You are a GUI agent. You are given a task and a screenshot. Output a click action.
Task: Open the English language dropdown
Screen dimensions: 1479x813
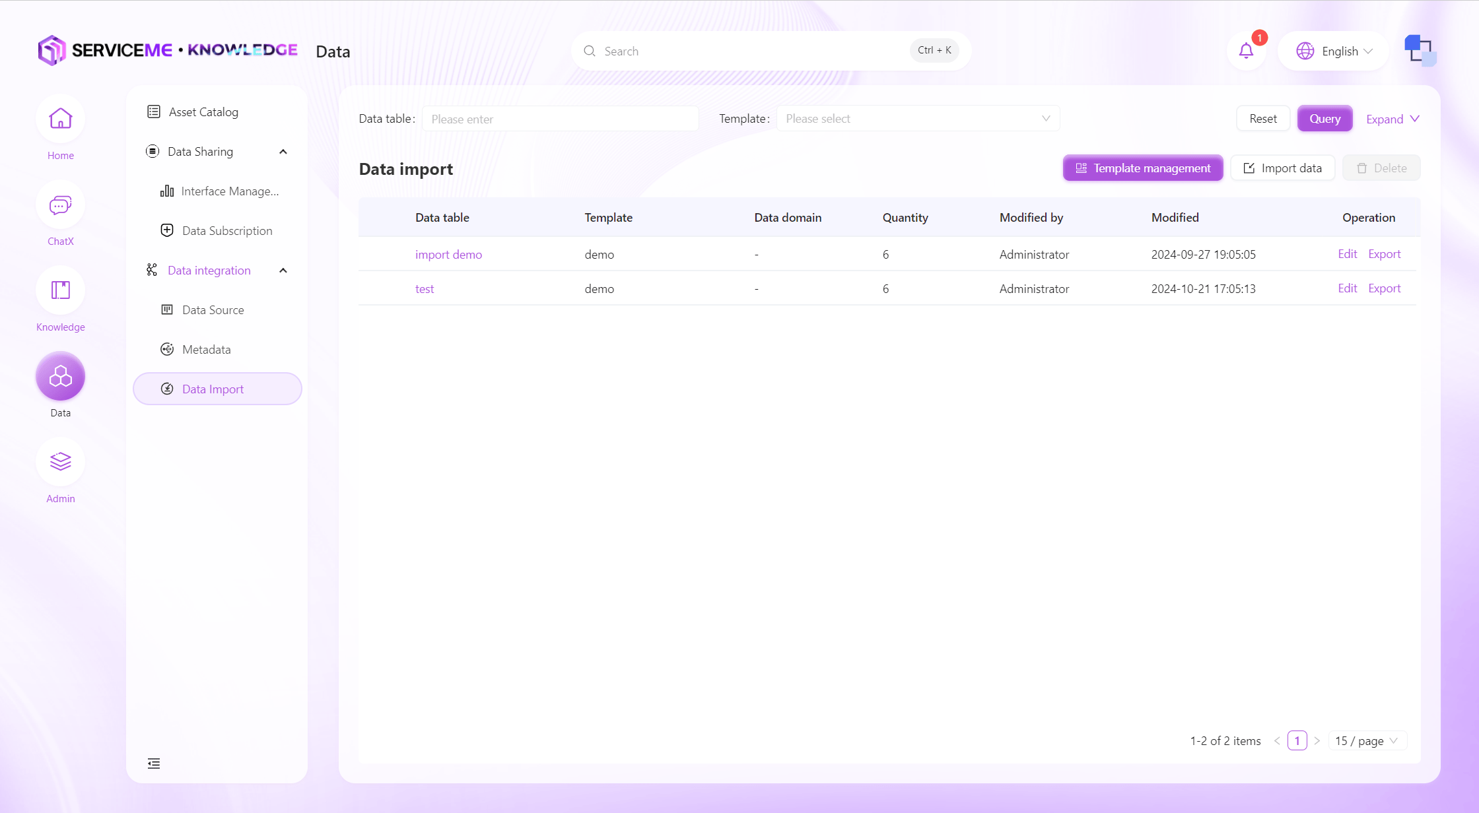1334,51
